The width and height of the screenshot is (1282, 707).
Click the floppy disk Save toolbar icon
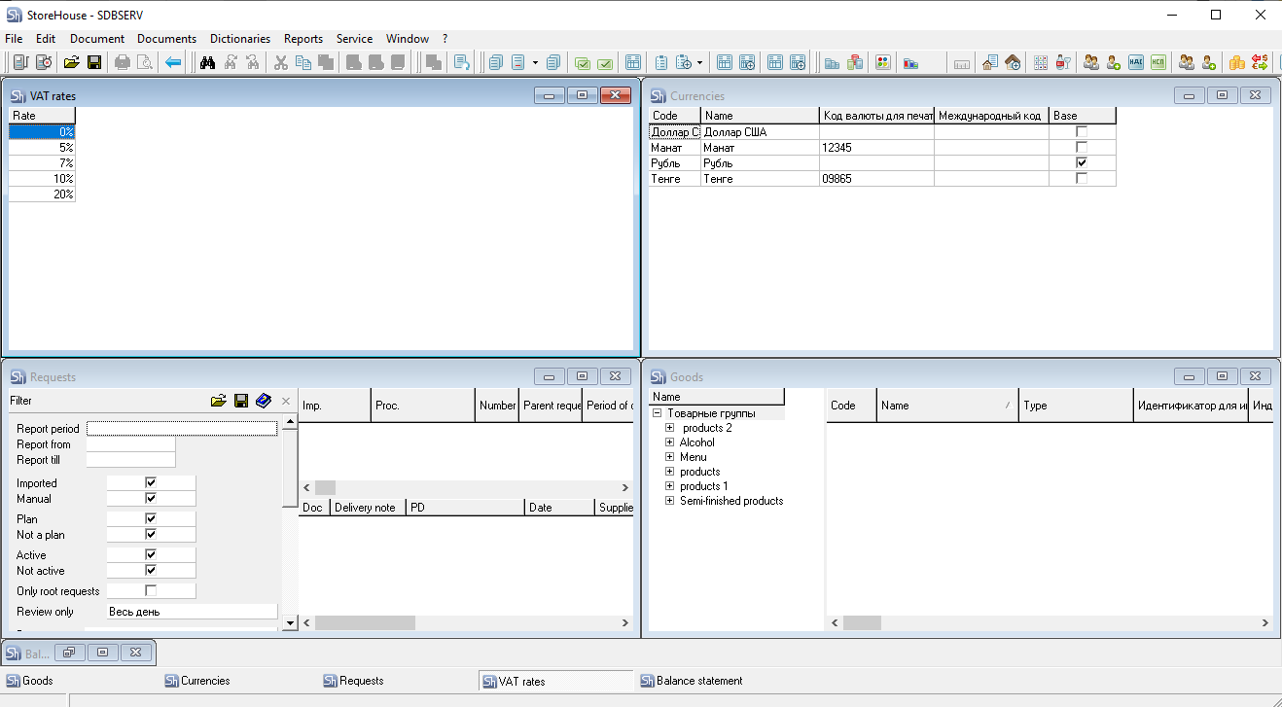94,63
